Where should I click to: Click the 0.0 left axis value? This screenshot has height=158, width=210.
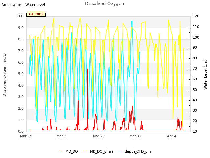pos(21,132)
